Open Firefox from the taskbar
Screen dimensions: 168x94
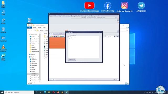tap(58, 92)
